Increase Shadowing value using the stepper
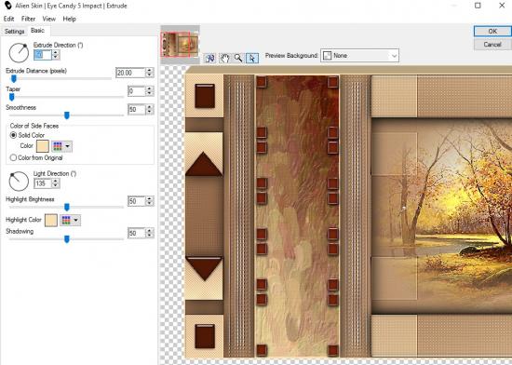This screenshot has height=365, width=512. (x=149, y=231)
